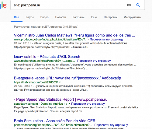Click the blue magnifier search icon
The height and width of the screenshot is (129, 152).
coord(138,5)
